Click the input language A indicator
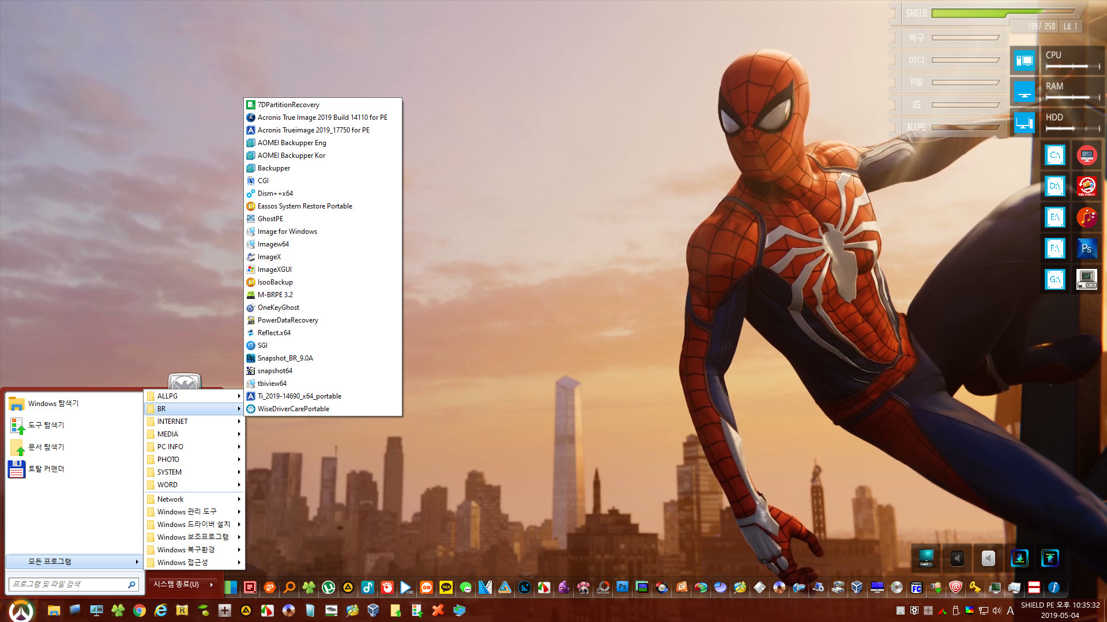This screenshot has width=1107, height=622. click(x=1010, y=610)
